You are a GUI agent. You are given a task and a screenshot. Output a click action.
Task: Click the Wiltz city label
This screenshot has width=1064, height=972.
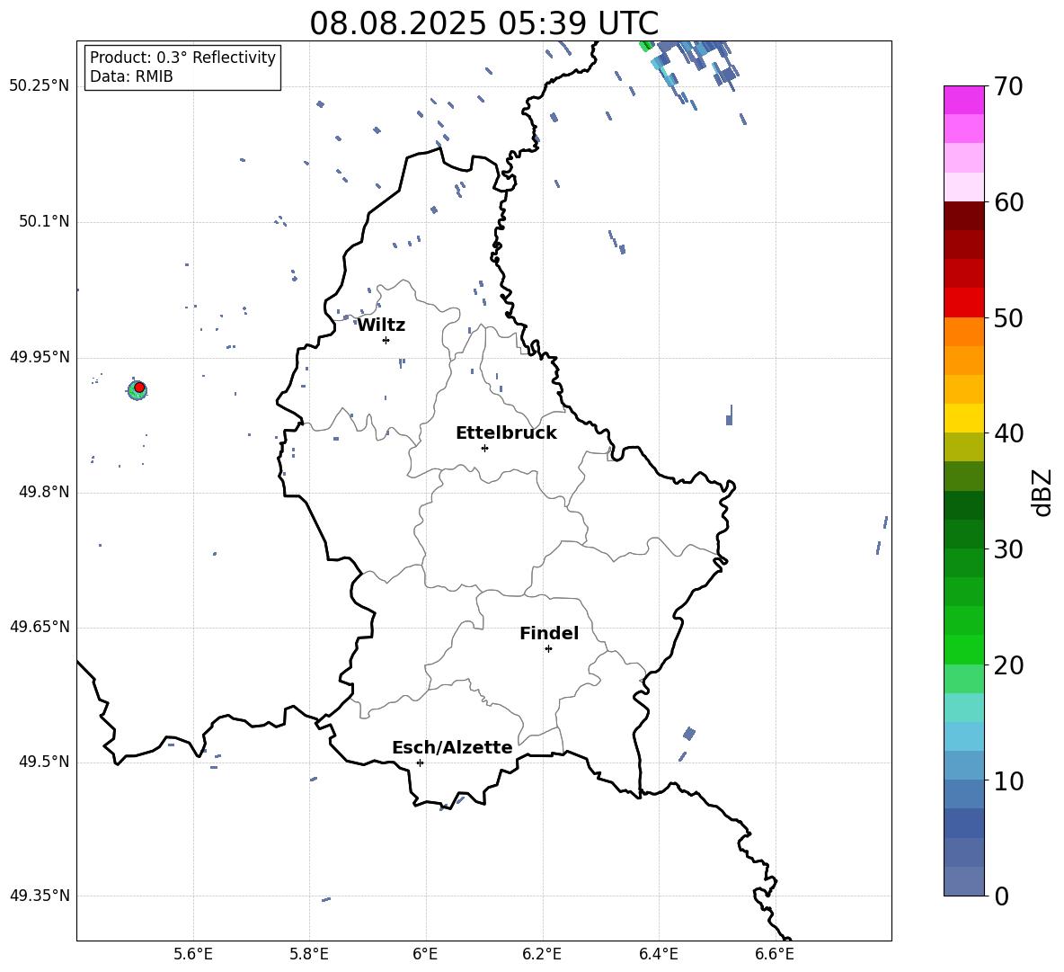point(381,325)
